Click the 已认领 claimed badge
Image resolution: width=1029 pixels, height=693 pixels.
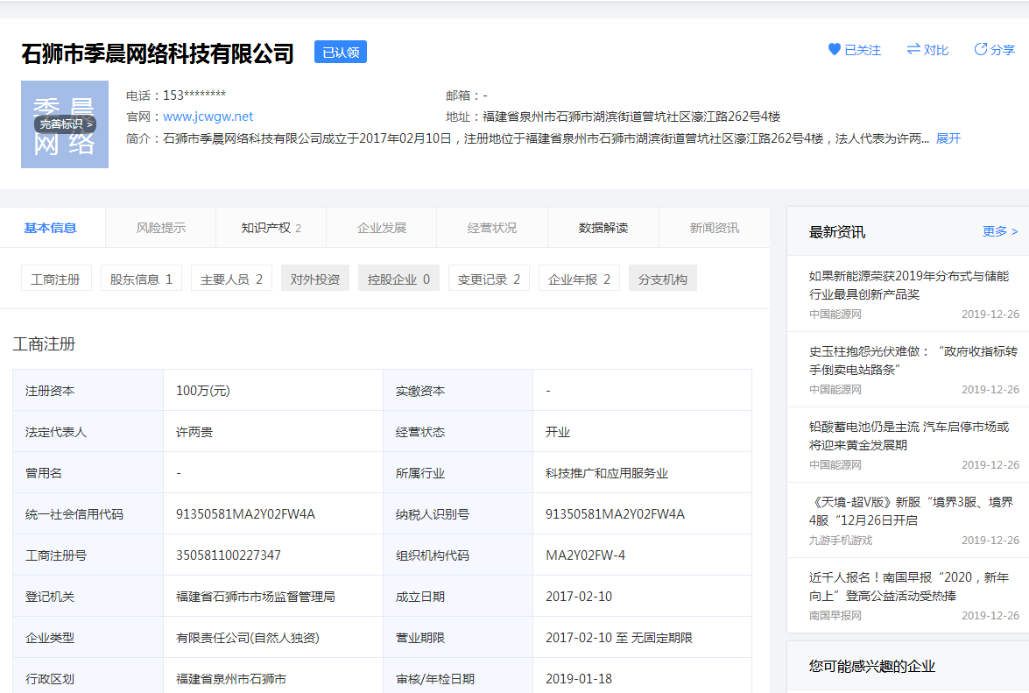pyautogui.click(x=341, y=53)
